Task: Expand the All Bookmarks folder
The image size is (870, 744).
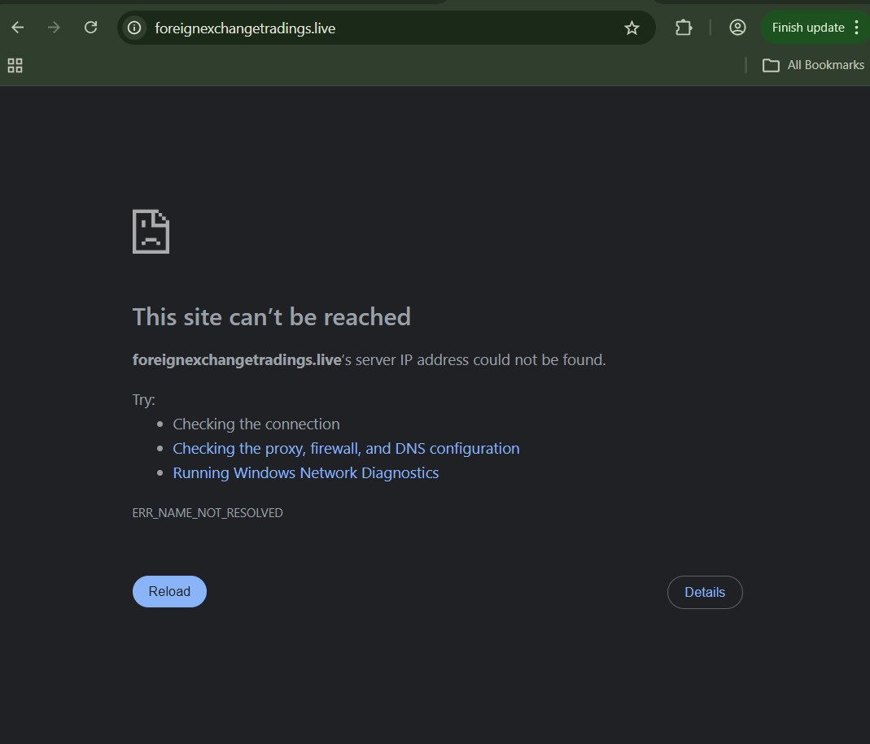Action: click(813, 65)
